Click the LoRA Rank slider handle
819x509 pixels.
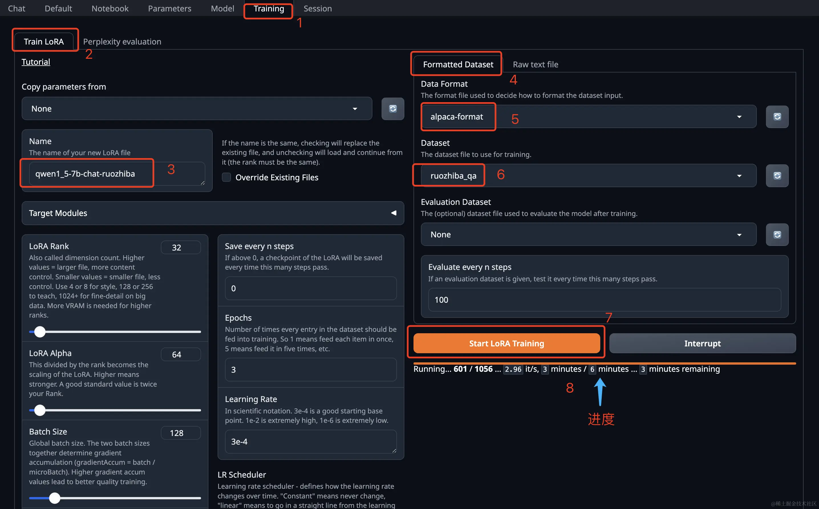tap(40, 332)
